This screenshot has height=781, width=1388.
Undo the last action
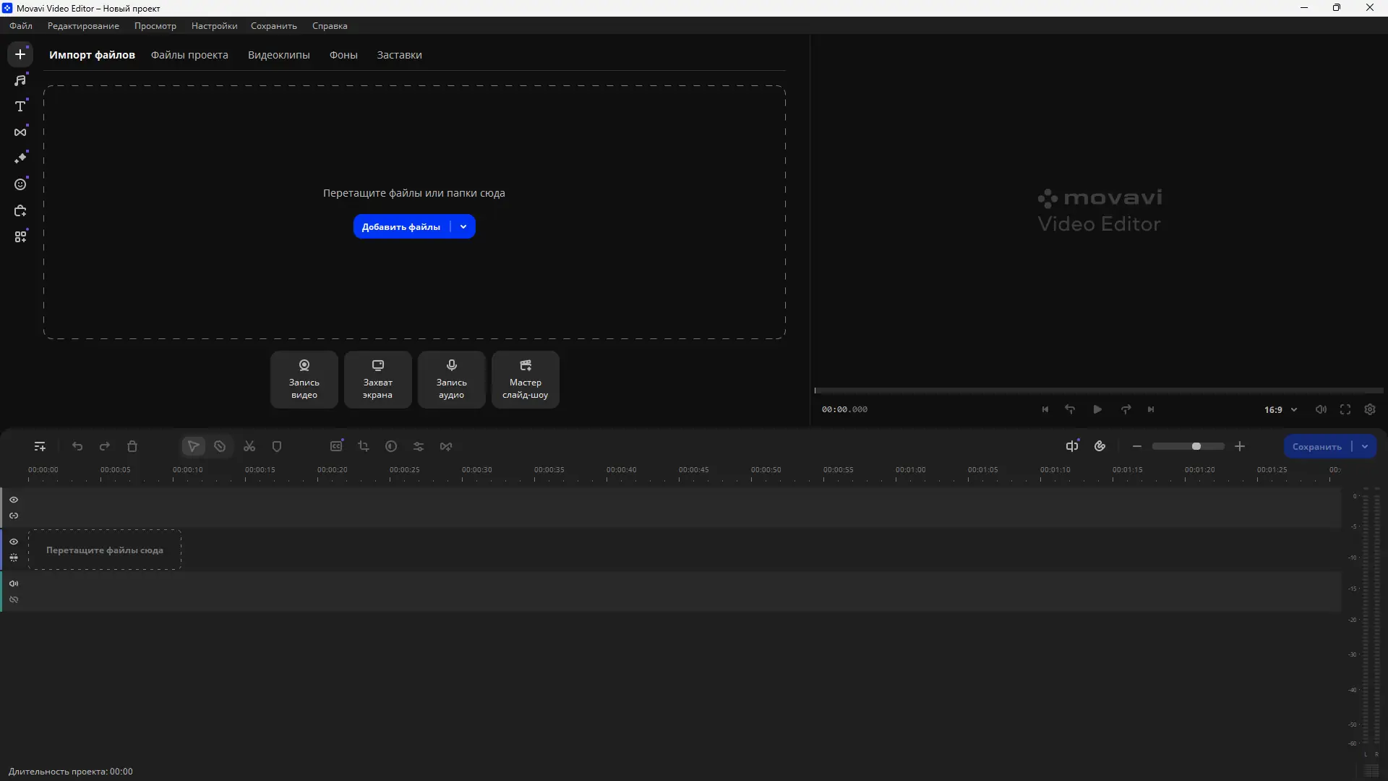(x=77, y=446)
